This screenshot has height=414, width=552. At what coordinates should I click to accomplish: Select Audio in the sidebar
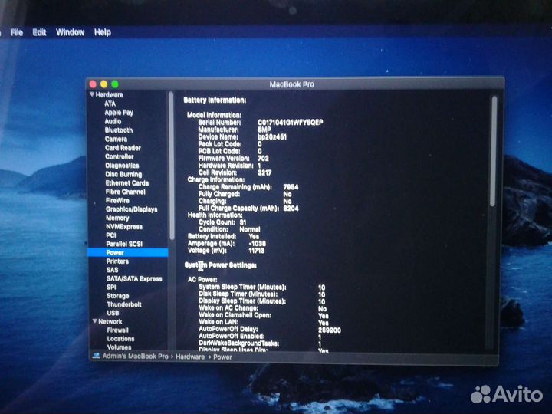tap(113, 121)
